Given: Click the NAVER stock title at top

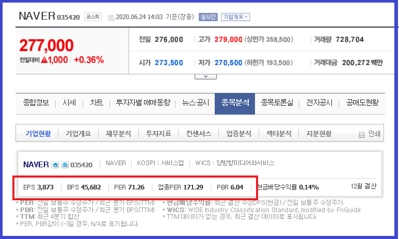Looking at the screenshot, I should click(37, 16).
